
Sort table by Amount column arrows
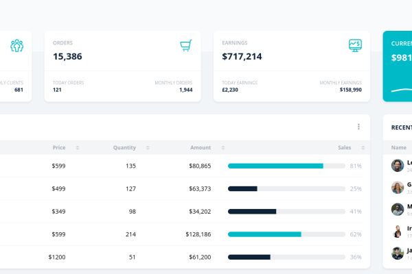pyautogui.click(x=223, y=148)
